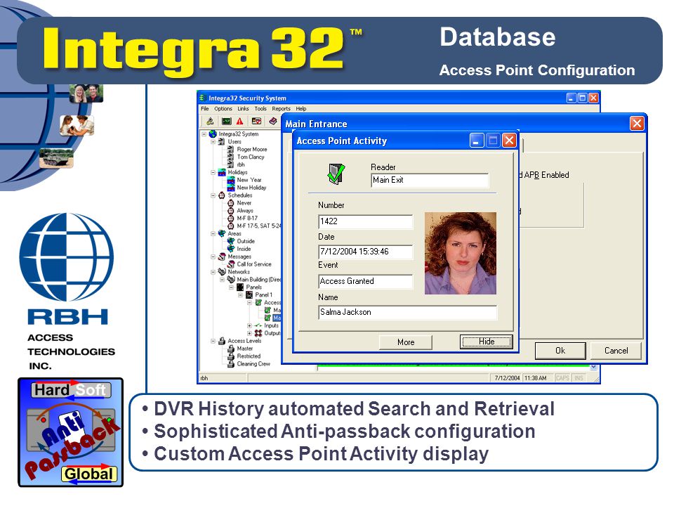Minimize the Access Point Activity window

tap(476, 141)
